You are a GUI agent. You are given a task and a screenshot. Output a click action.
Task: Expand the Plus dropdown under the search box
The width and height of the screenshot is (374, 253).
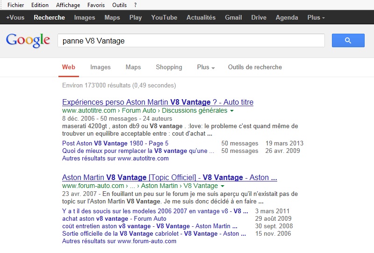[x=206, y=67]
